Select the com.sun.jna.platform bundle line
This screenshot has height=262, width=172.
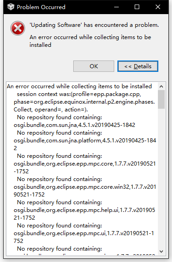pyautogui.click(x=85, y=144)
